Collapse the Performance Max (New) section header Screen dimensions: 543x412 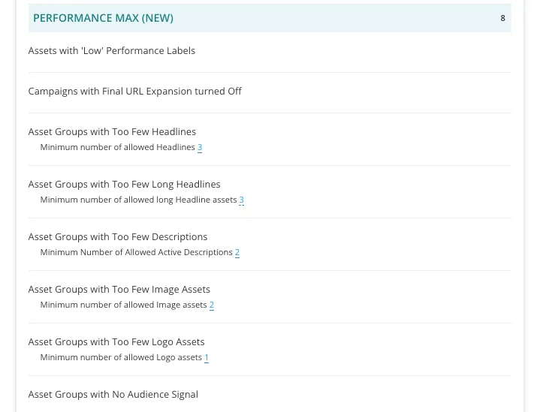(270, 18)
